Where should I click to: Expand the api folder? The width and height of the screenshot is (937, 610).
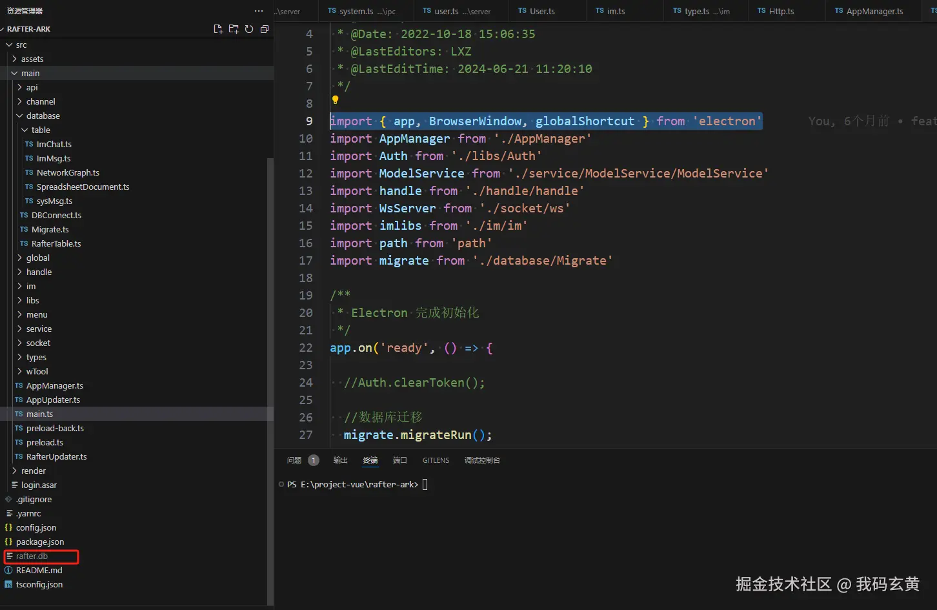coord(19,87)
